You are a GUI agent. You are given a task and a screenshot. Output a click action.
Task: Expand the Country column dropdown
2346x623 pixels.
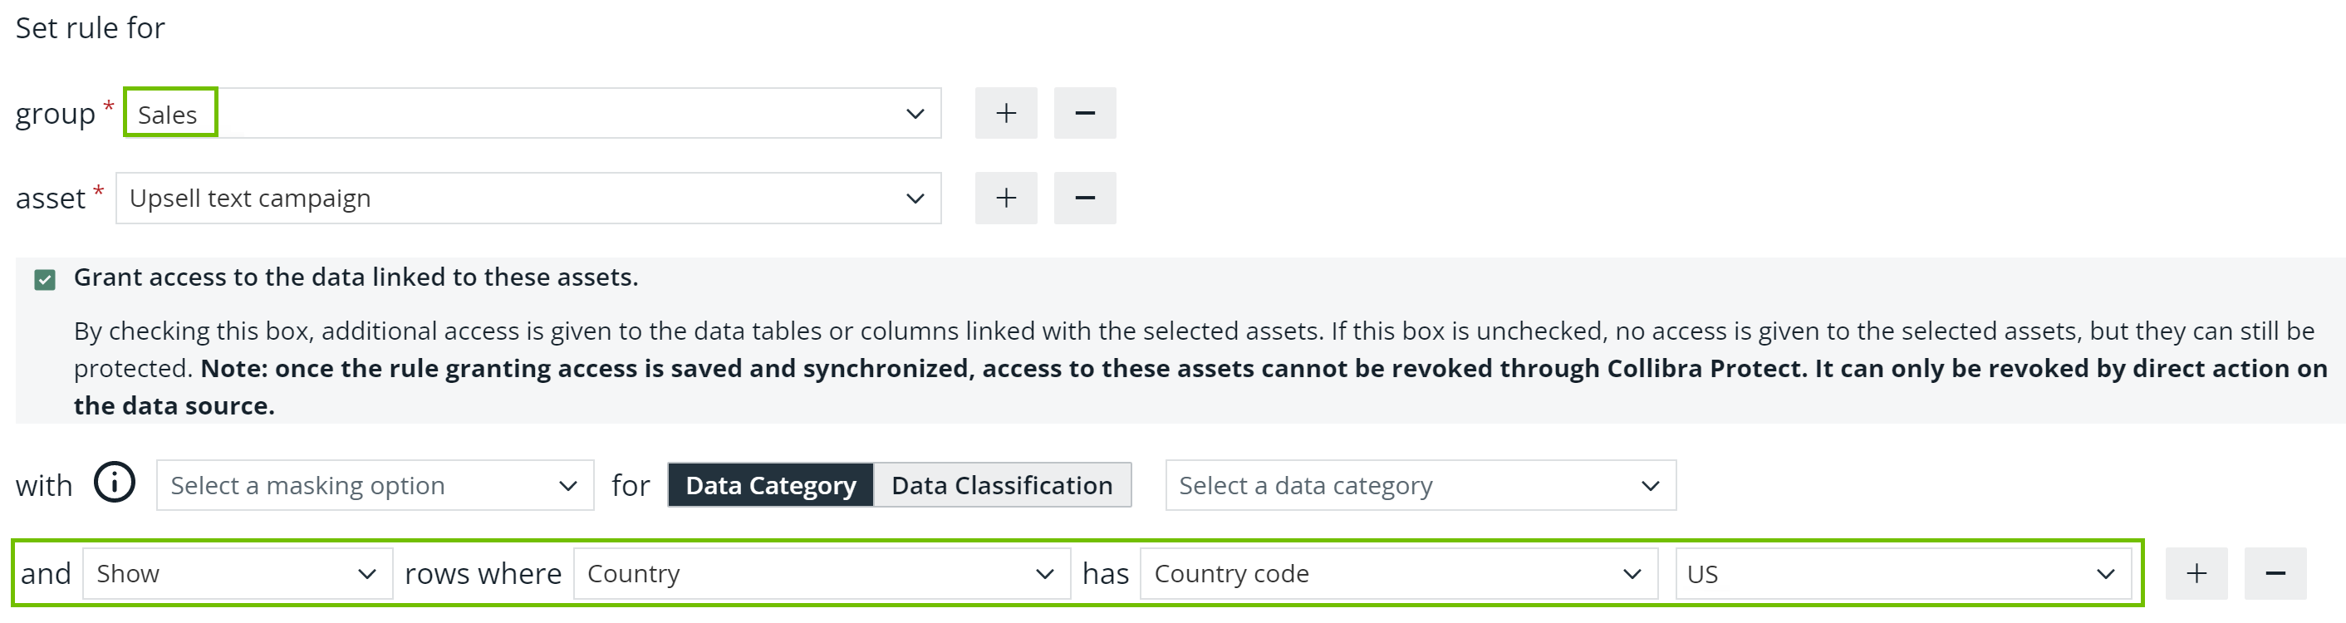click(x=820, y=573)
